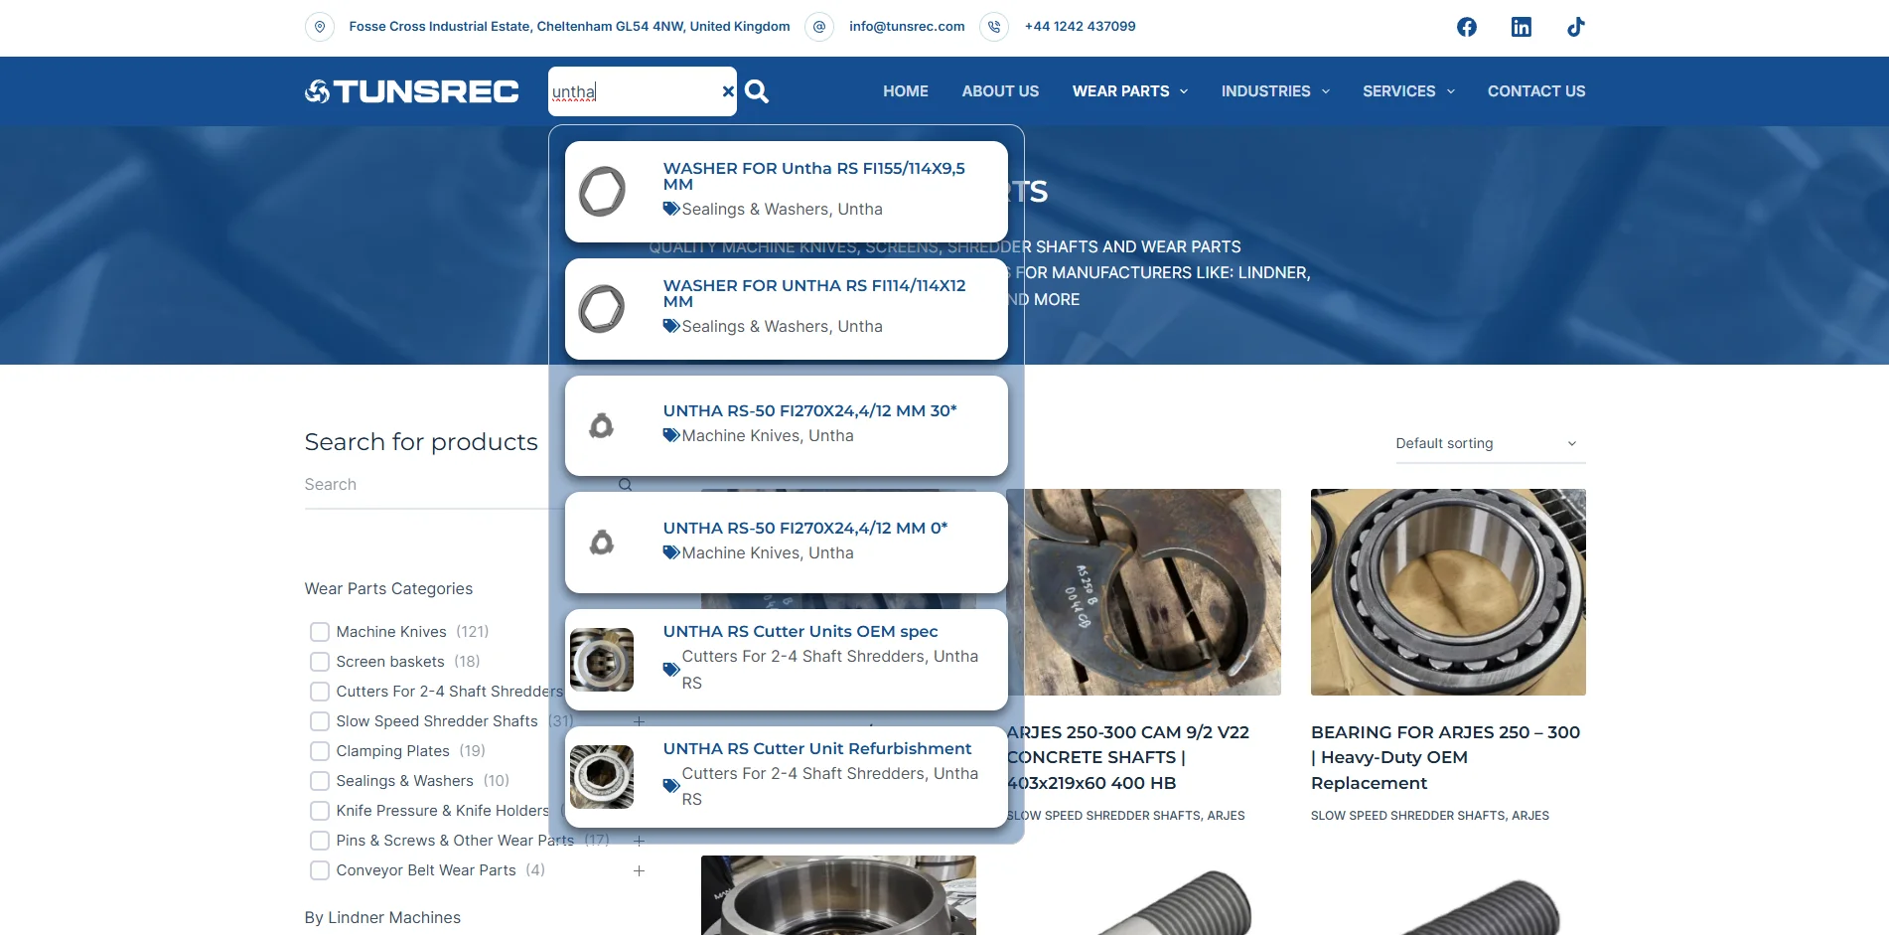Open UNTHA RS-50 FI270X24,4/12 MM 0* result
This screenshot has height=935, width=1889.
point(805,528)
